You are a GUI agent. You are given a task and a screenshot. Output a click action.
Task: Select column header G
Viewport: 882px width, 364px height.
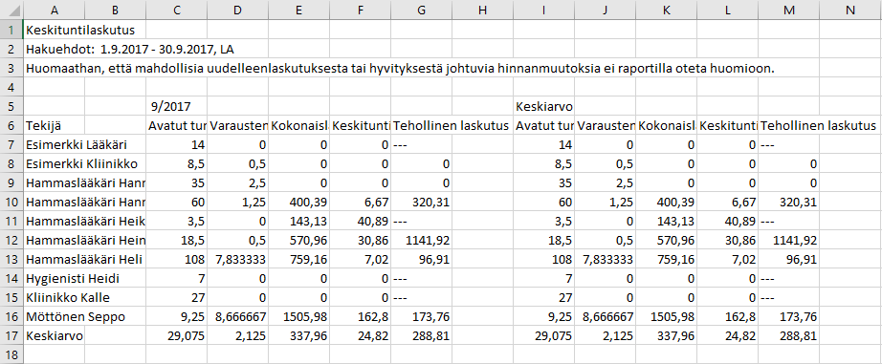tap(421, 10)
